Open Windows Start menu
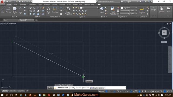 pyautogui.click(x=2, y=95)
